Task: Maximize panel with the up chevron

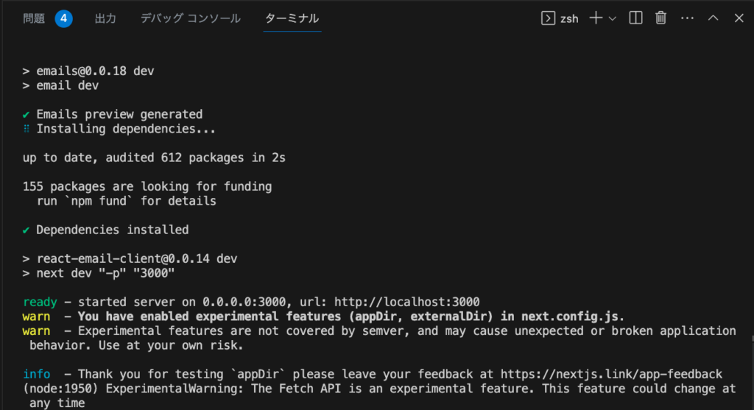Action: click(713, 18)
